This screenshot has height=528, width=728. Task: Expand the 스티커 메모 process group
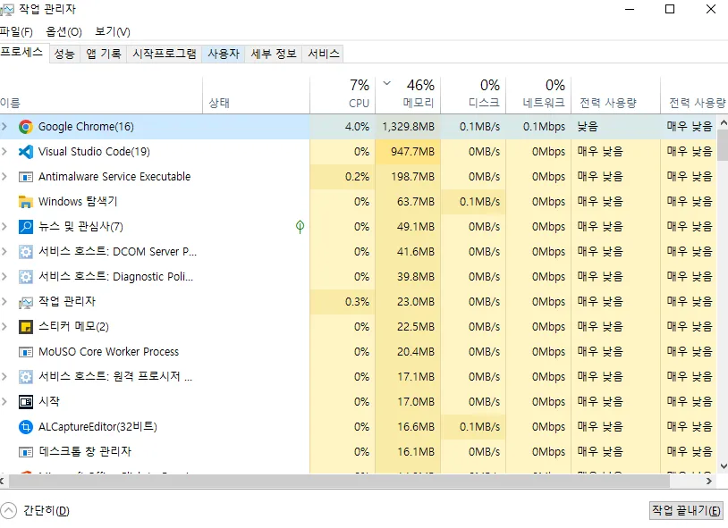tap(5, 327)
